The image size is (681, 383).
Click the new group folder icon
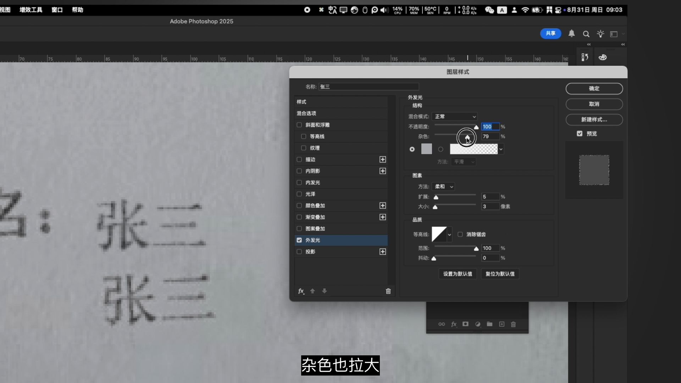tap(489, 324)
